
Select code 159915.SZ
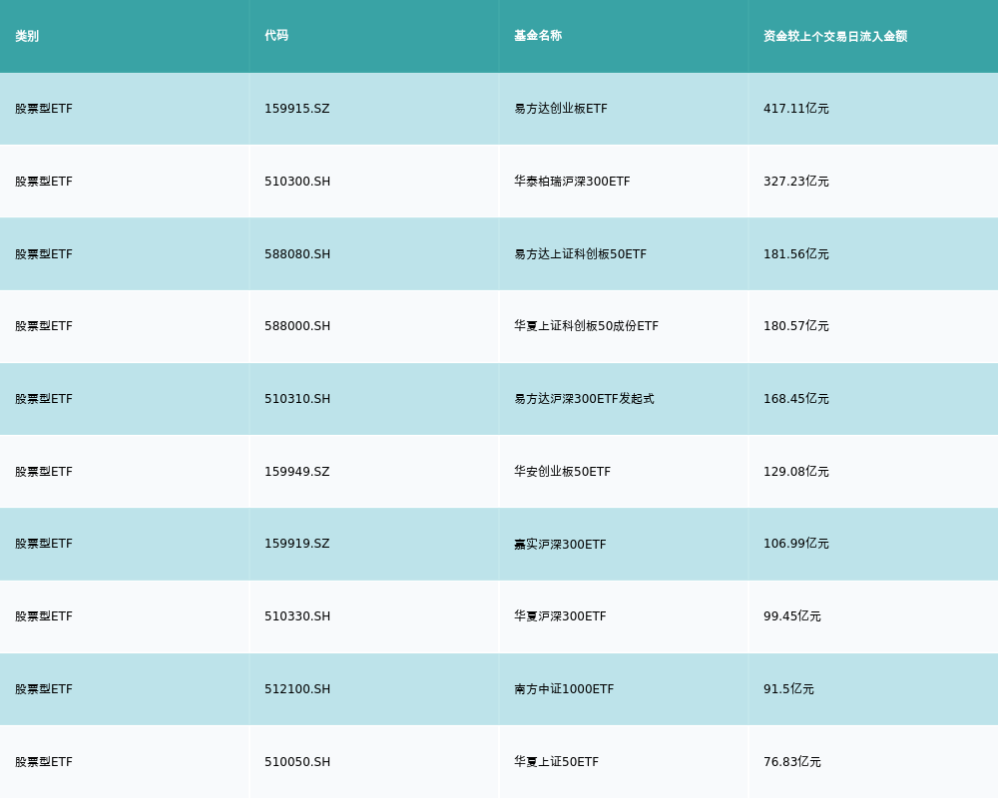[297, 109]
